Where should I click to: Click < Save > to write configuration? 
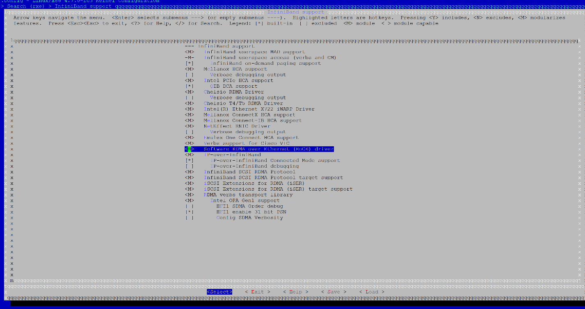pos(334,292)
